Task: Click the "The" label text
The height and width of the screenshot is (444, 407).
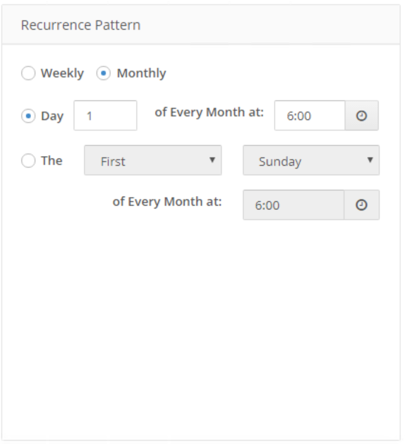Action: pyautogui.click(x=52, y=161)
